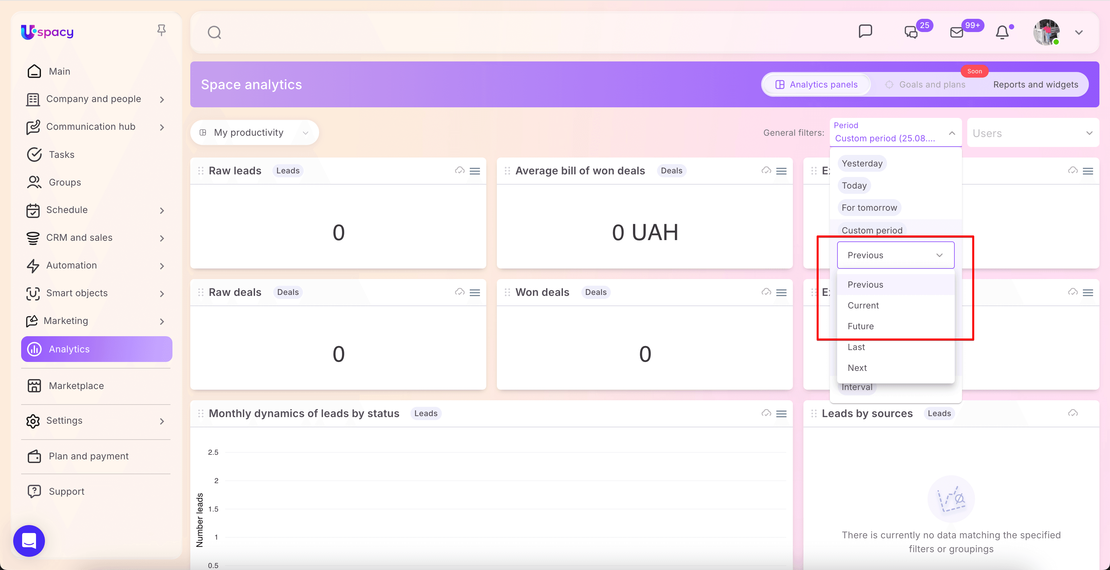Expand the profile menu chevron
The image size is (1110, 570).
coord(1079,32)
